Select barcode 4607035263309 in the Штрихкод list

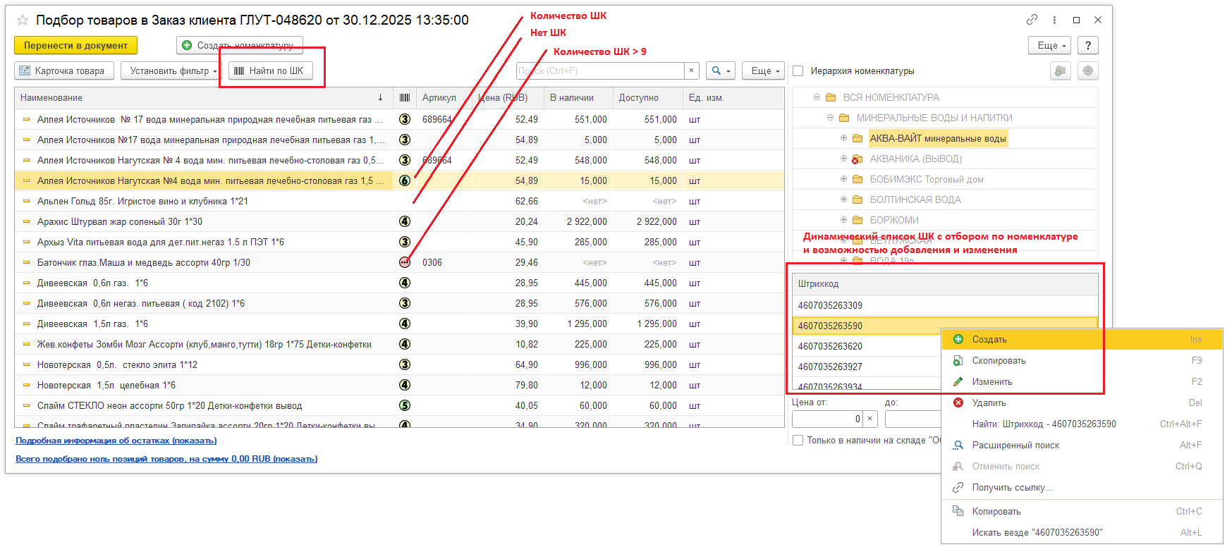click(945, 305)
